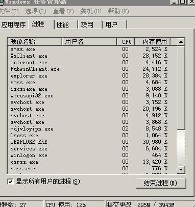The image size is (195, 207).
Task: Open the 帮助(H) menu
Action: (118, 11)
